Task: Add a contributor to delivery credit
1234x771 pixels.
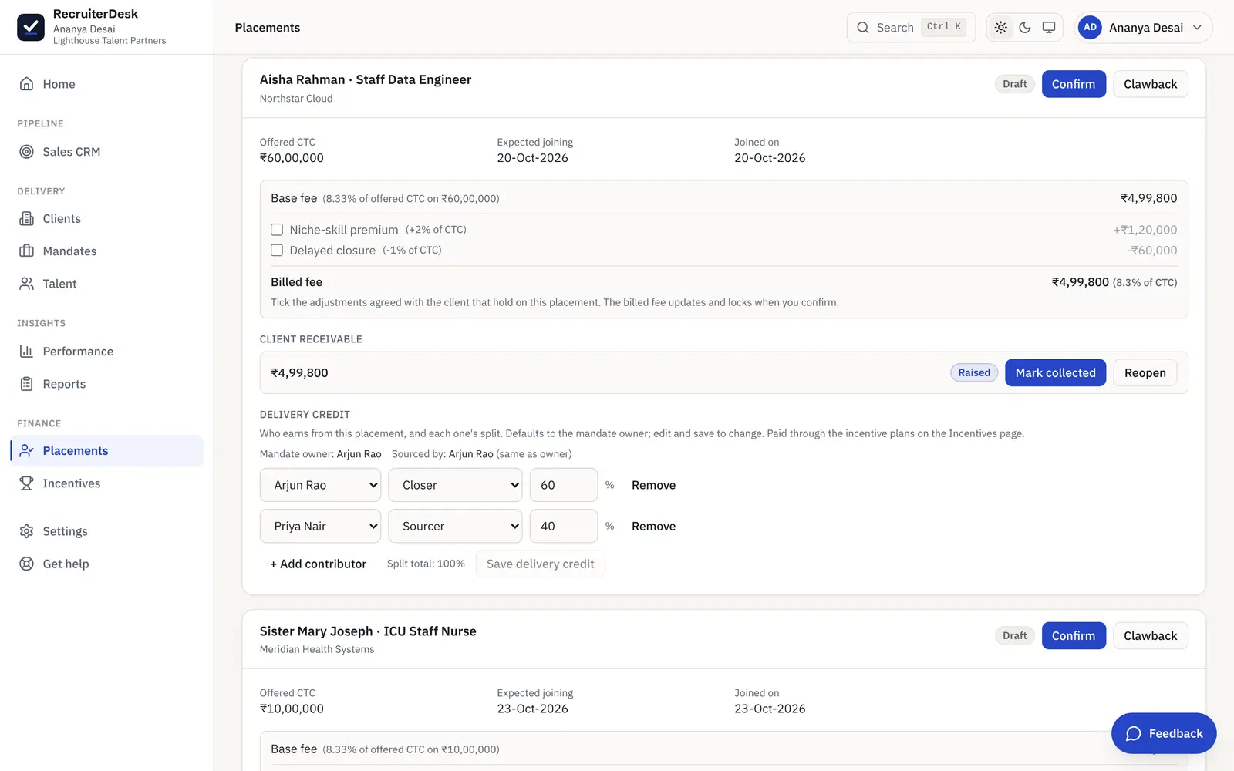Action: point(319,564)
